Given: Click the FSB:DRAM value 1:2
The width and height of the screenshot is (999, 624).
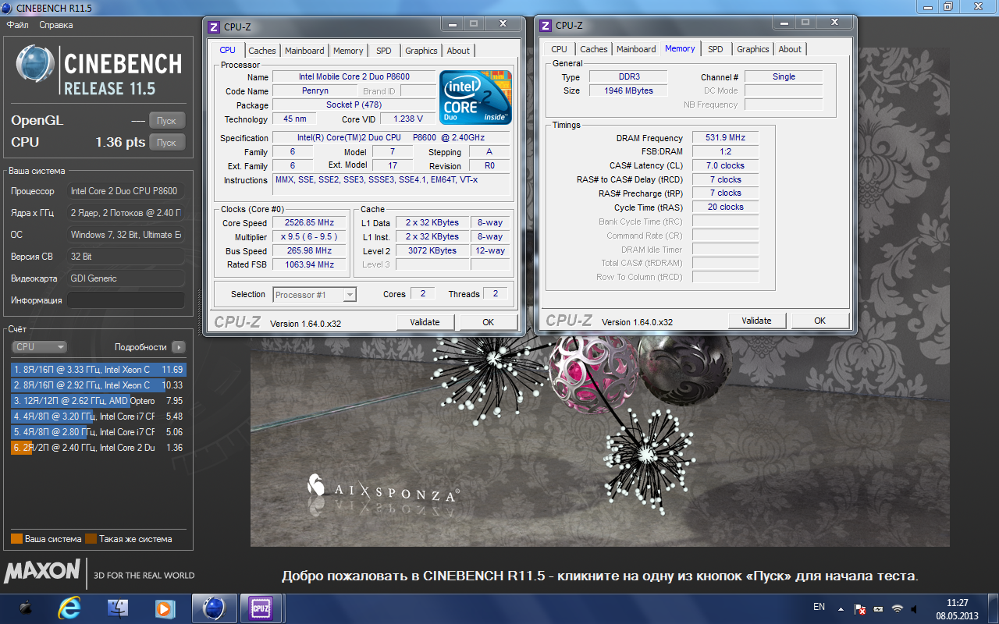Looking at the screenshot, I should (725, 152).
